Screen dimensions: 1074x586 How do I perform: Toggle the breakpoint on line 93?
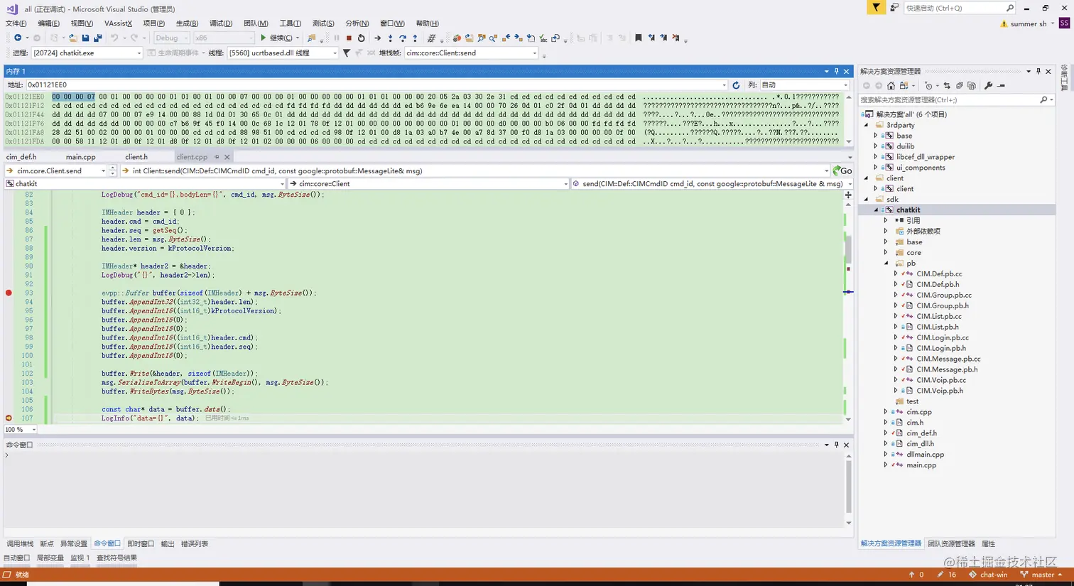(9, 293)
